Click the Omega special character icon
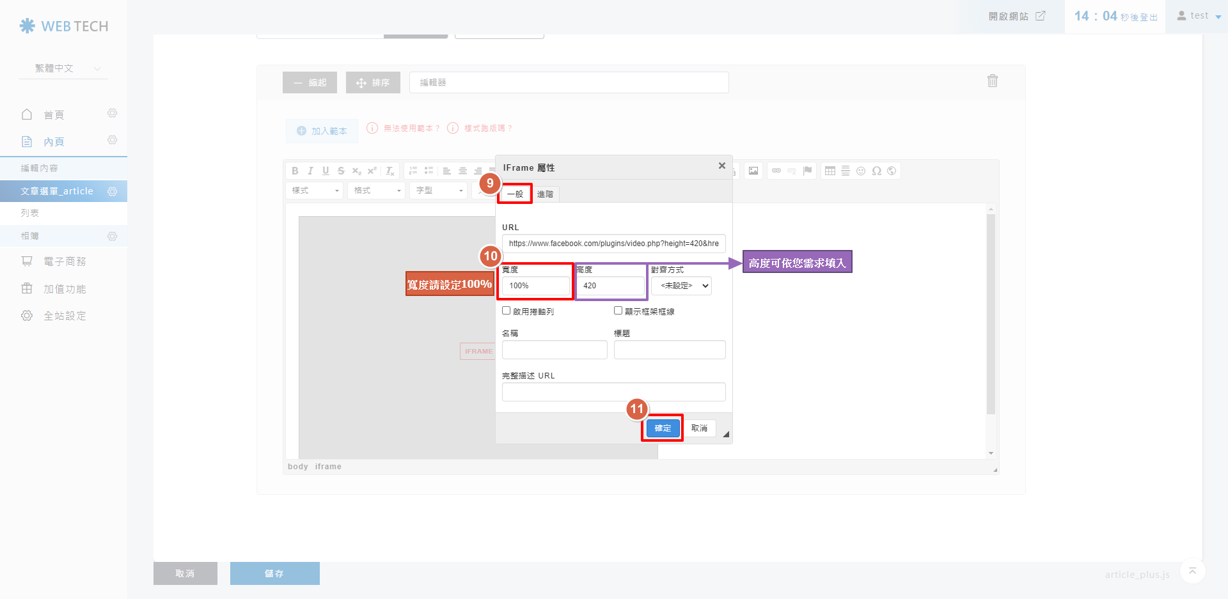This screenshot has height=599, width=1228. coord(876,171)
